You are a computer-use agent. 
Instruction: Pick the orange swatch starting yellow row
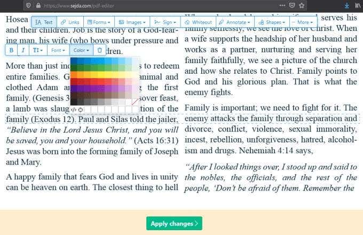[74, 75]
